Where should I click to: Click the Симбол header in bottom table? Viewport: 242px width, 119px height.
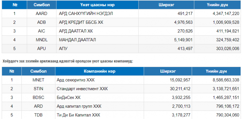tap(38, 71)
